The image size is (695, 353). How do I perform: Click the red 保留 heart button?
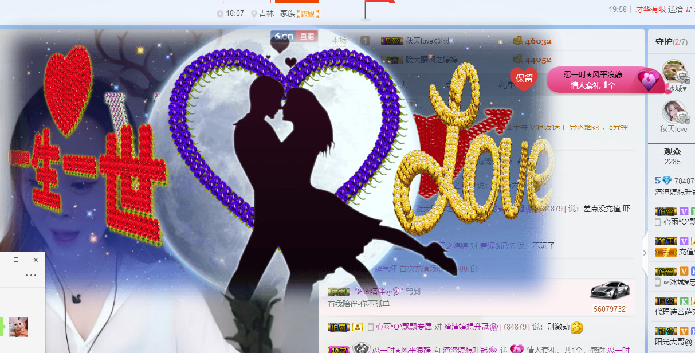524,79
